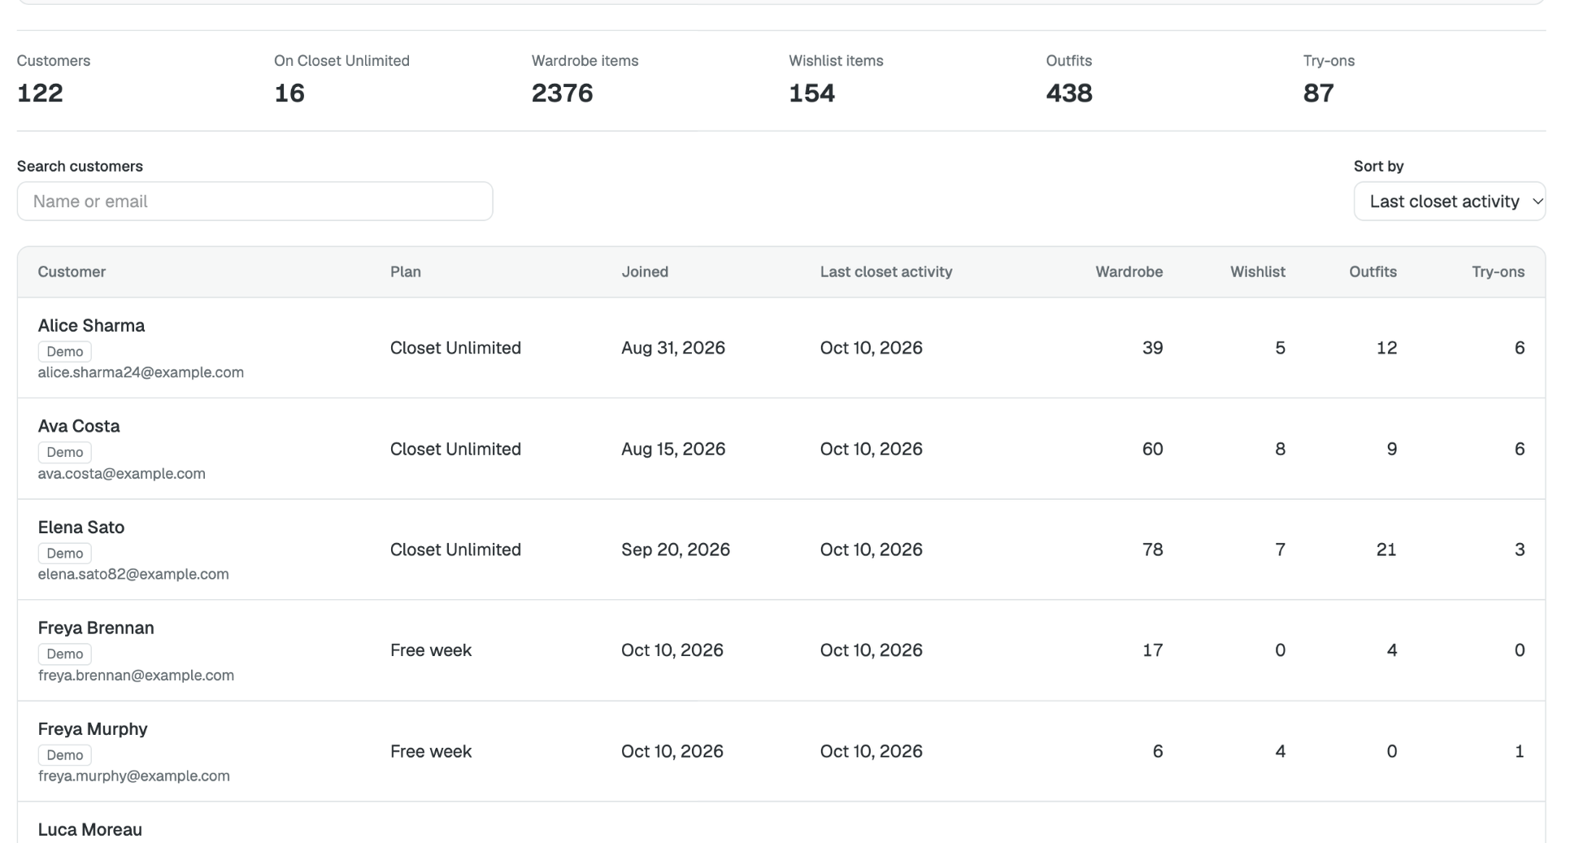
Task: Click email ava.costa@example.com
Action: pyautogui.click(x=121, y=473)
